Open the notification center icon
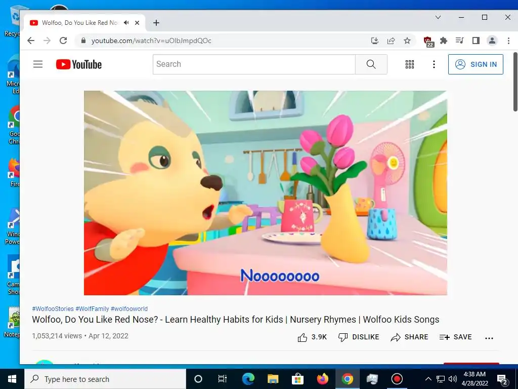The image size is (518, 389). click(502, 379)
